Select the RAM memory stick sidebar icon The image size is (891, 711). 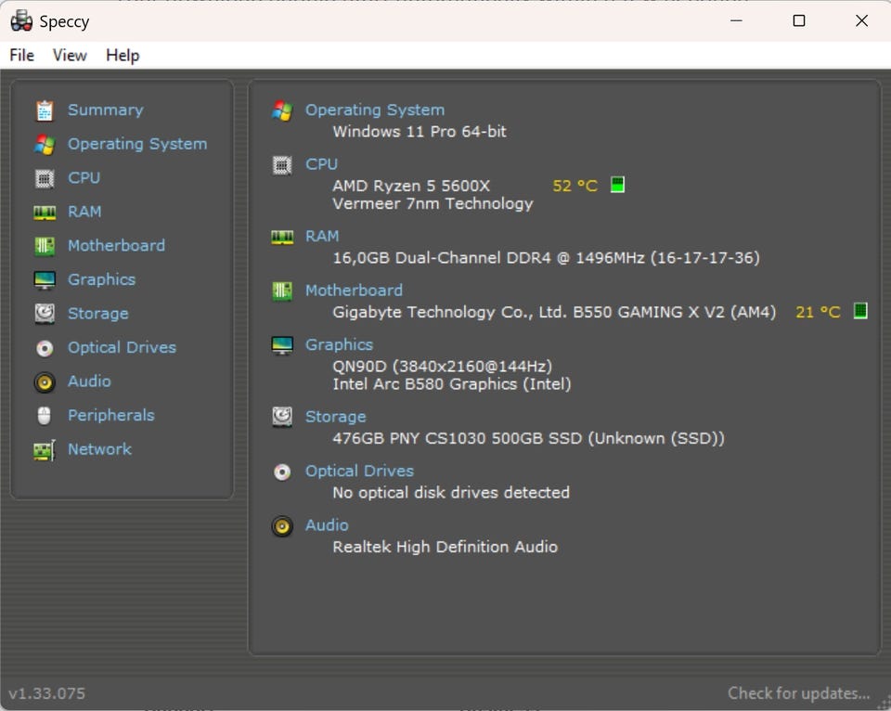(44, 213)
